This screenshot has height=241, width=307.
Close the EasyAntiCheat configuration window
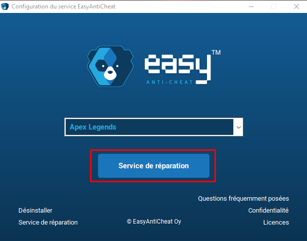click(297, 6)
